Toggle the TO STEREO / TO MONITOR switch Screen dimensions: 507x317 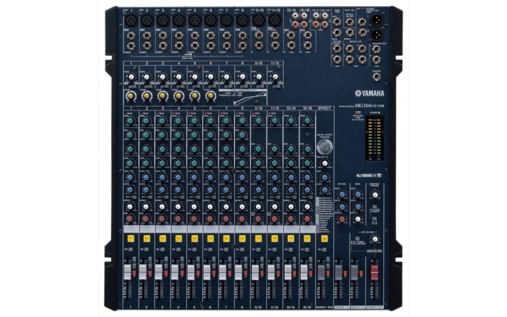(x=357, y=239)
